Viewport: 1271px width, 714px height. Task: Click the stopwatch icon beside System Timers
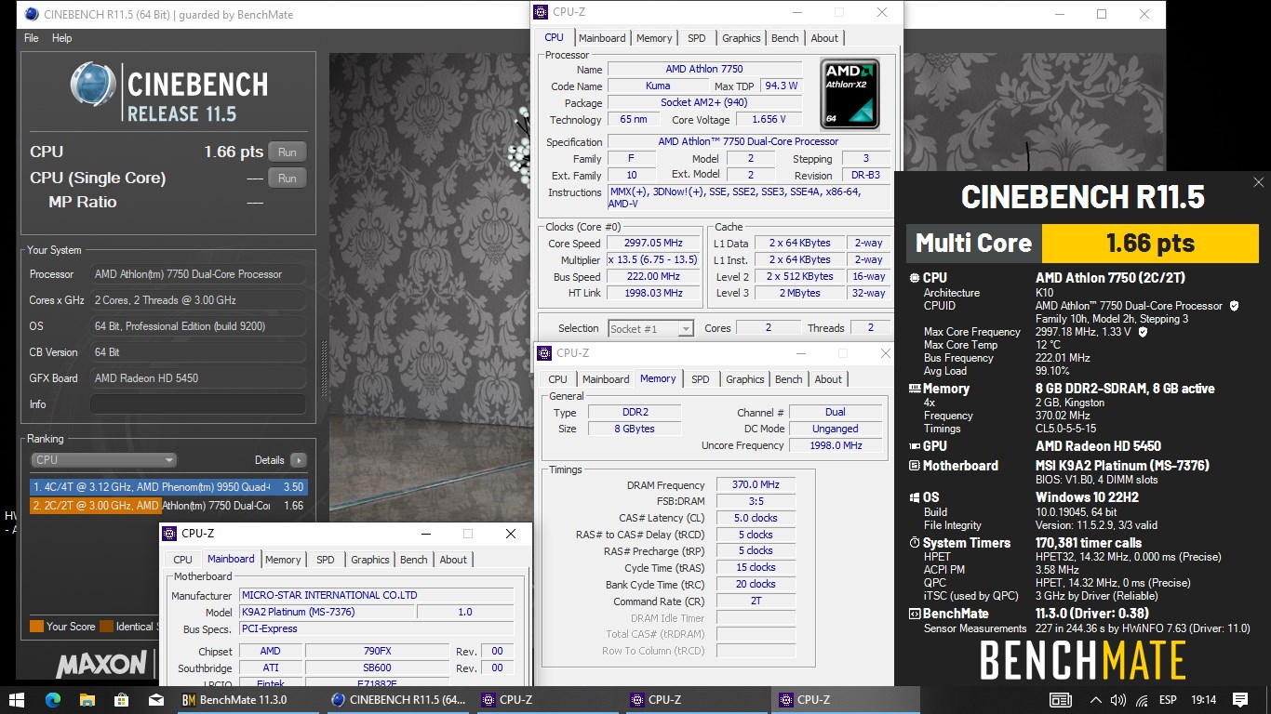[x=914, y=543]
